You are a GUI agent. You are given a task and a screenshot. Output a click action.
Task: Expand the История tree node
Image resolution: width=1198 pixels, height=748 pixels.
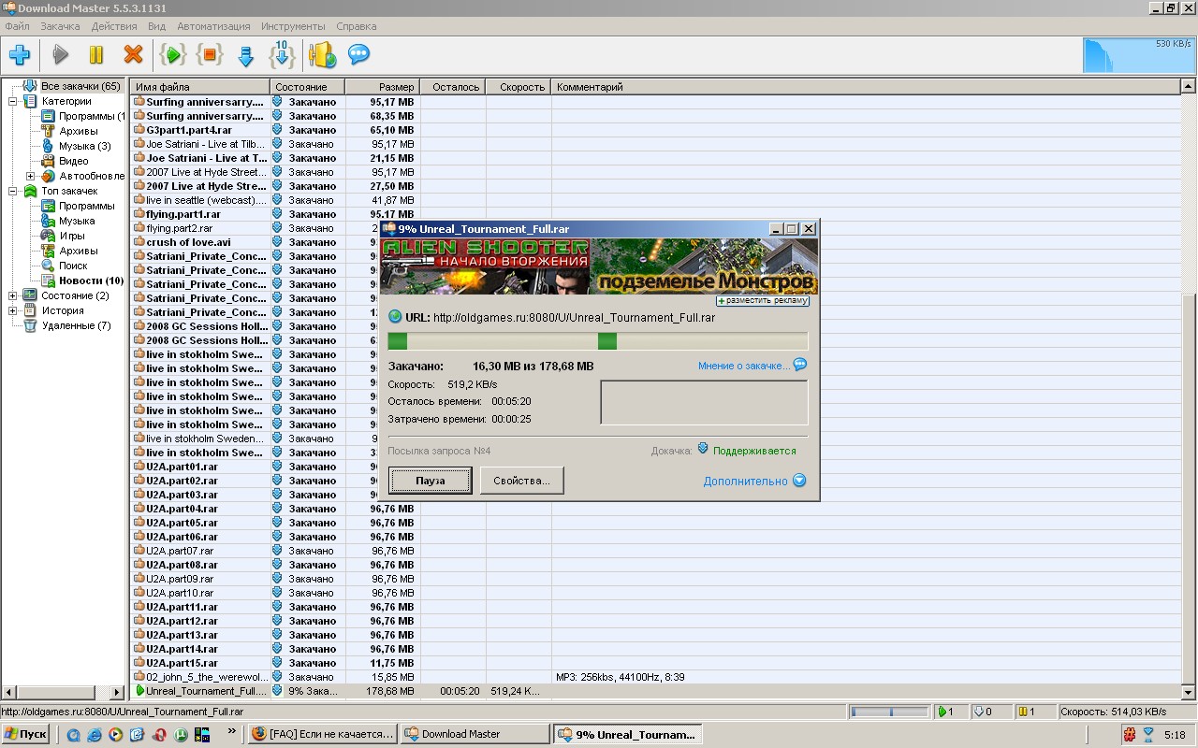(x=13, y=310)
